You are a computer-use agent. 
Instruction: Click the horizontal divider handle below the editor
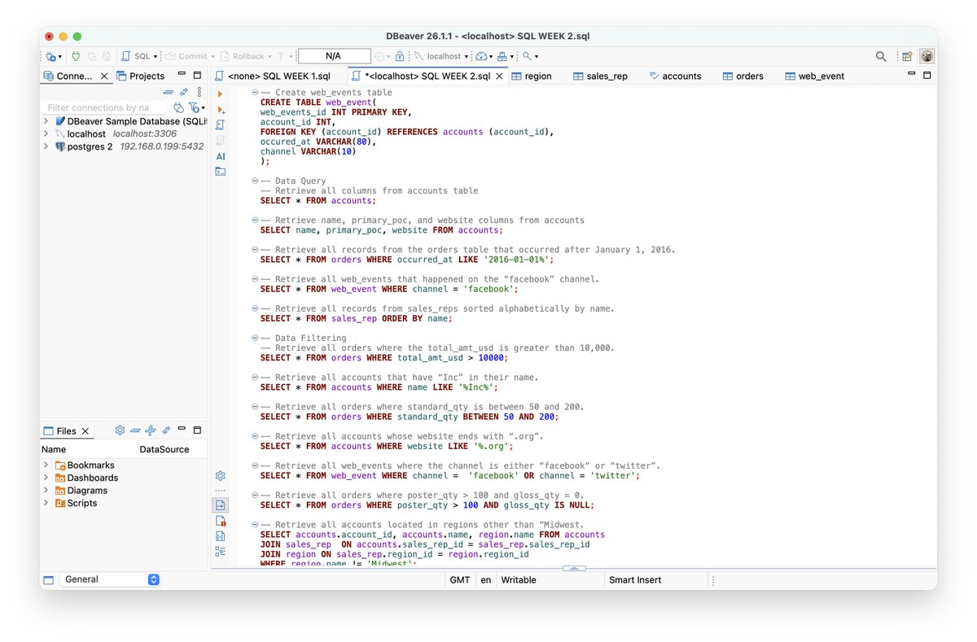(574, 568)
